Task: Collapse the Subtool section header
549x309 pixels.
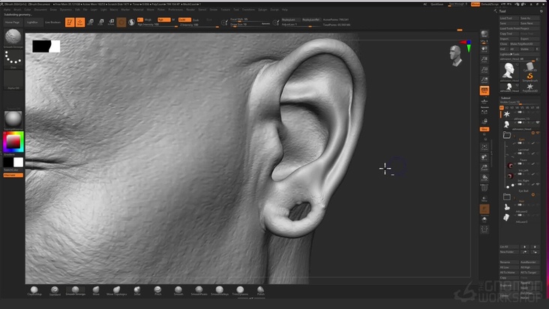Action: coord(505,98)
